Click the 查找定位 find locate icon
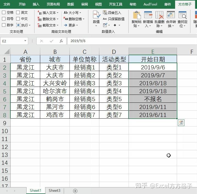This screenshot has width=197, height=194. tap(182, 15)
